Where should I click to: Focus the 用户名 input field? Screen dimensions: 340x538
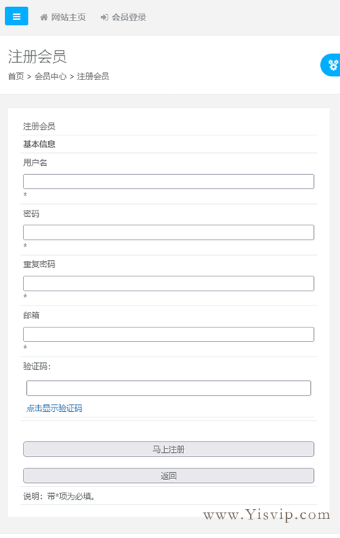point(169,181)
